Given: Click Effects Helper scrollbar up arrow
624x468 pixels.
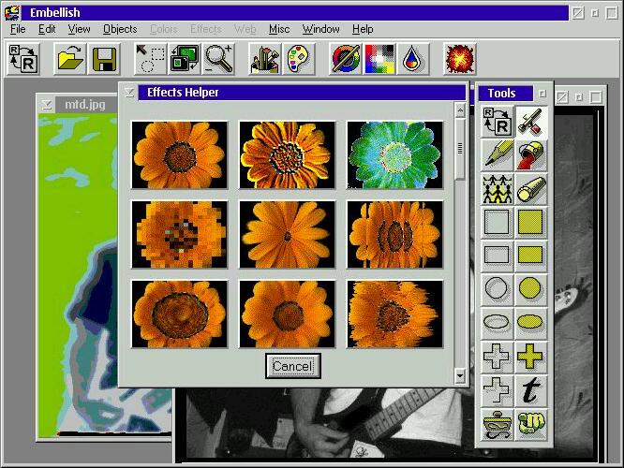Looking at the screenshot, I should pos(460,110).
